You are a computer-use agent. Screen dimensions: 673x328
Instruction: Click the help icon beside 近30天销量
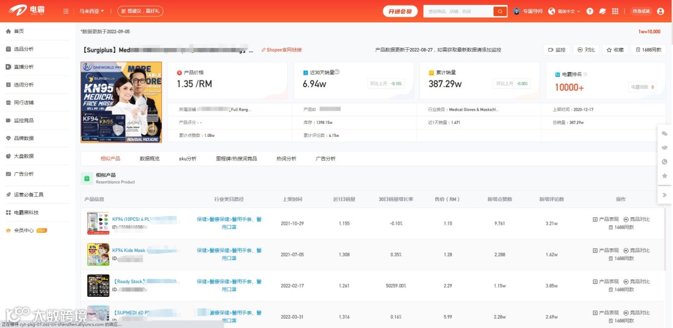(337, 72)
